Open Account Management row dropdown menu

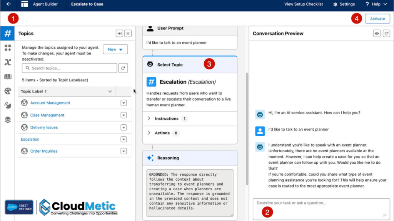(x=124, y=103)
